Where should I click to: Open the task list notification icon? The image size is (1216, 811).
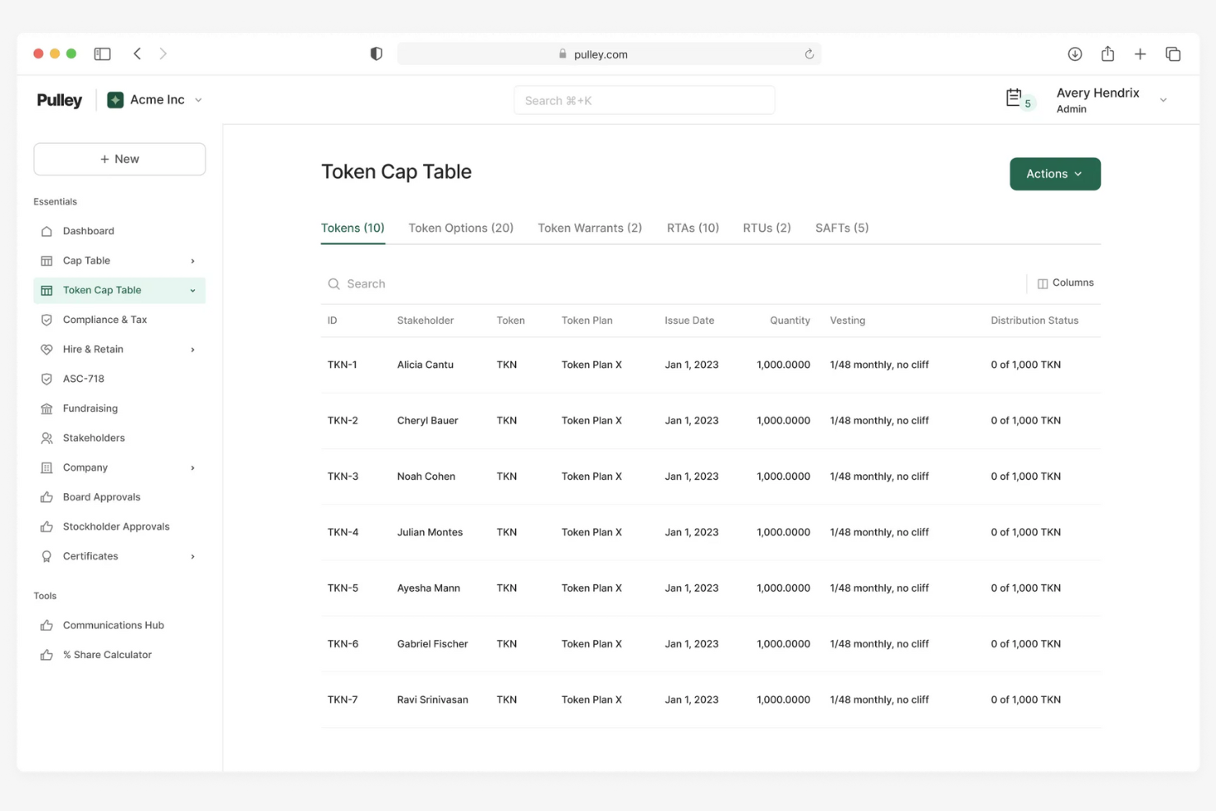point(1016,99)
